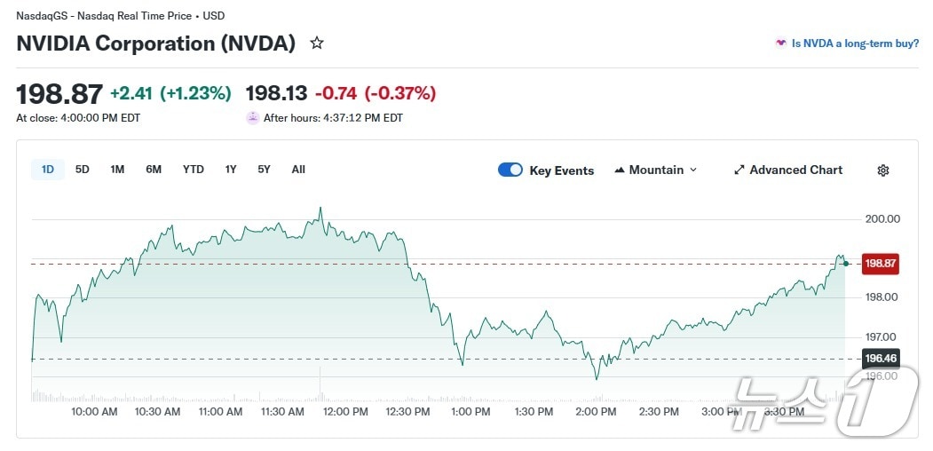Show the 1M chart range
The image size is (933, 451).
point(117,170)
